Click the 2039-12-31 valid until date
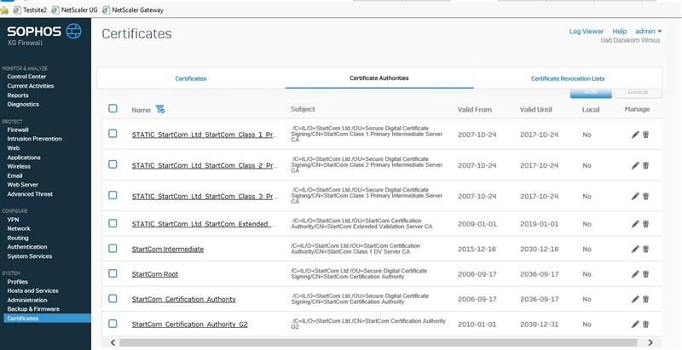Viewport: 682px width, 350px height. pos(540,324)
